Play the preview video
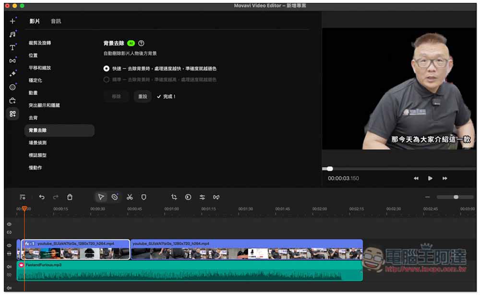This screenshot has width=480, height=295. tap(430, 178)
